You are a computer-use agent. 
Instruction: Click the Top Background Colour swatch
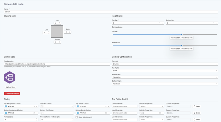[x=6, y=106]
